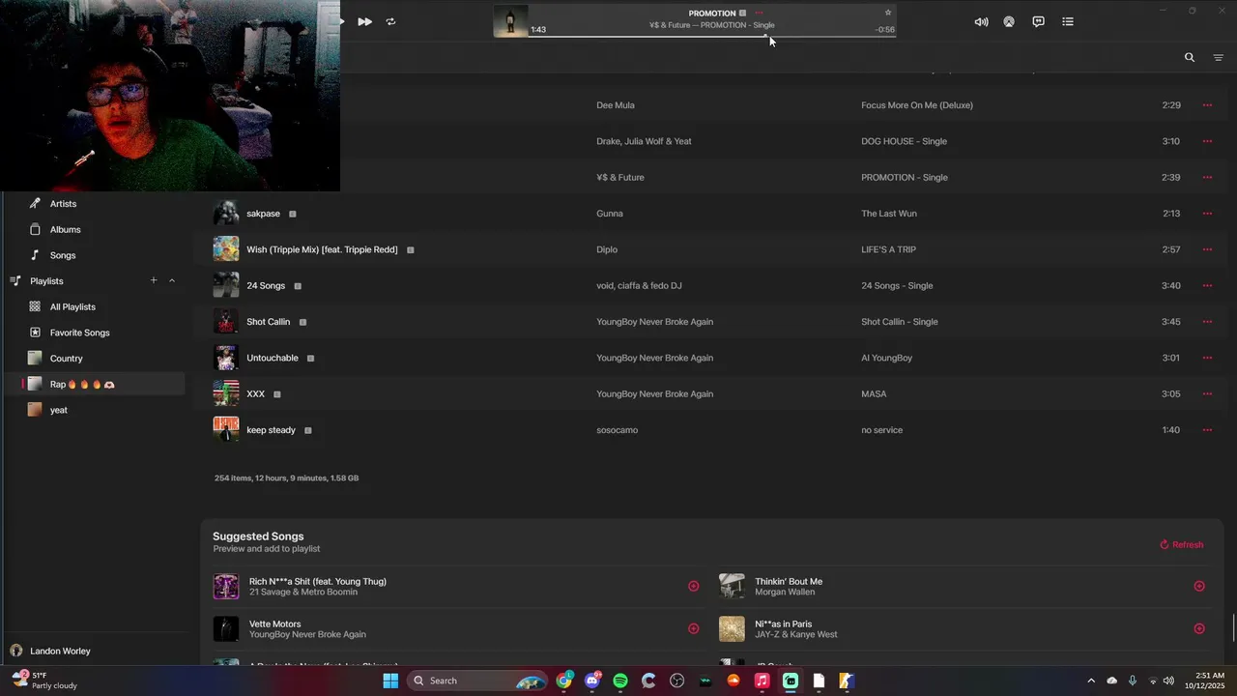1237x696 pixels.
Task: Open more options for 24 Songs row
Action: pyautogui.click(x=1207, y=285)
